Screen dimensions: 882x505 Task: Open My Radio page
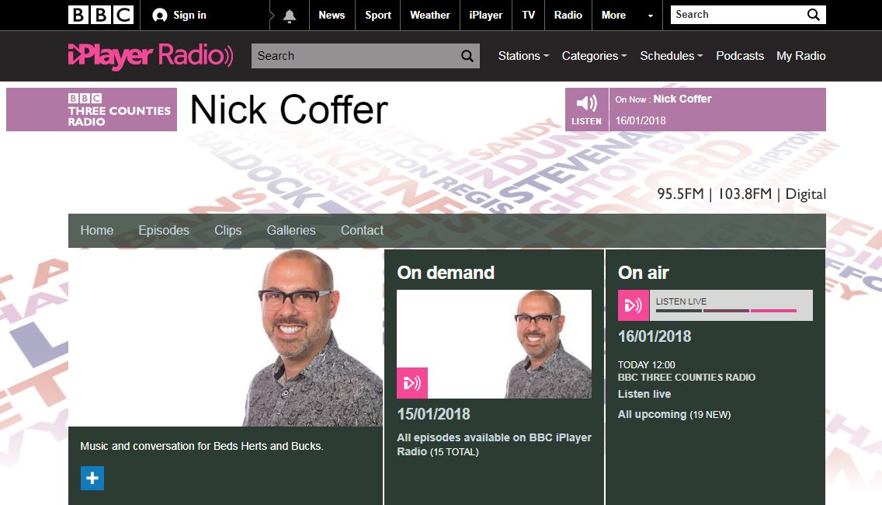click(801, 56)
